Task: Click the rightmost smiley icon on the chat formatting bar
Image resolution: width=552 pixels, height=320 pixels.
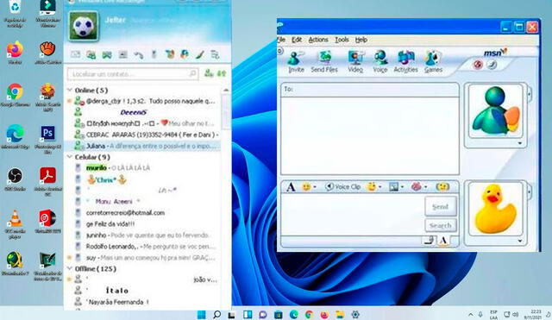Action: point(442,186)
